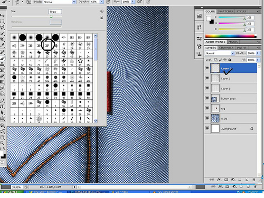
Task: Select the Rectangular Marquee tool
Action: (2, 22)
